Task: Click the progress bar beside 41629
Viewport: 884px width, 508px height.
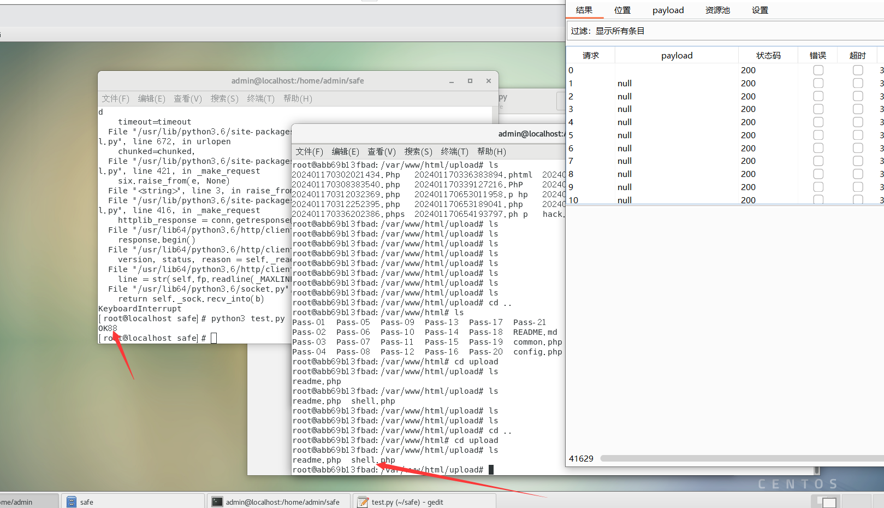Action: pyautogui.click(x=742, y=458)
